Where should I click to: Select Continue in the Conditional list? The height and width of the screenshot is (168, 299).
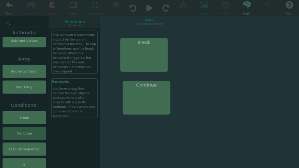tap(24, 133)
